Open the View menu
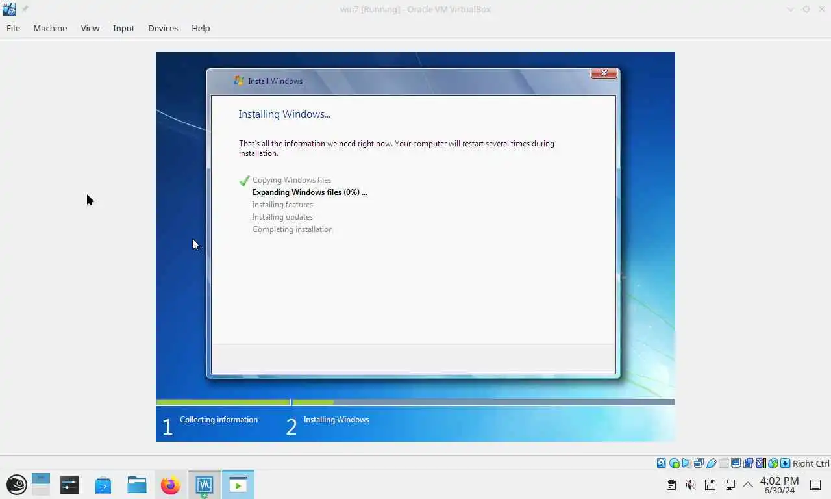 pyautogui.click(x=90, y=28)
